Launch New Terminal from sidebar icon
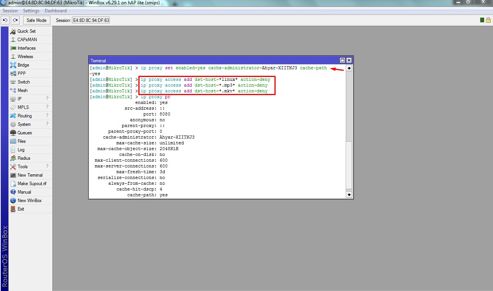The width and height of the screenshot is (493, 291). tap(13, 175)
